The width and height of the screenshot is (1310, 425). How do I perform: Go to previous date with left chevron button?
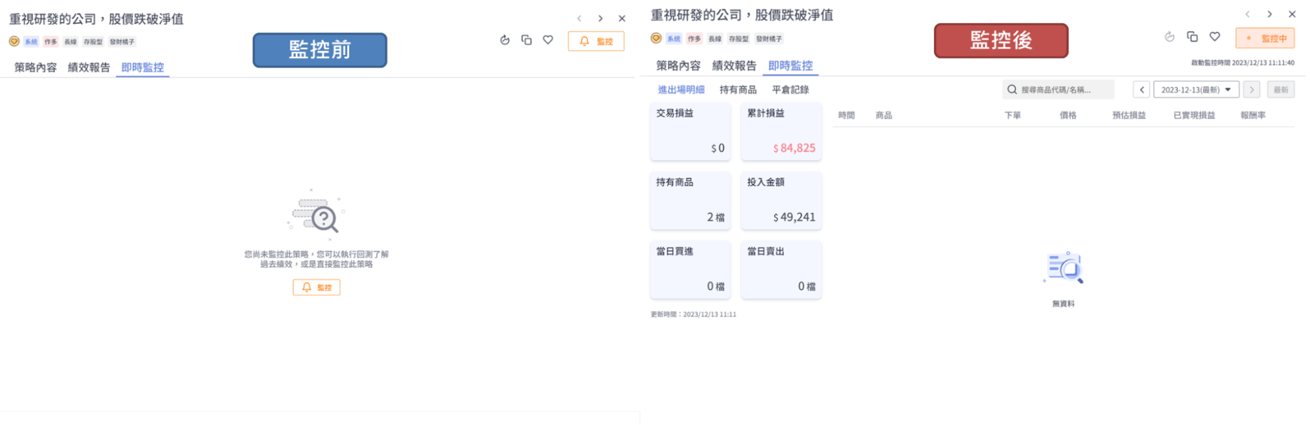(1142, 90)
